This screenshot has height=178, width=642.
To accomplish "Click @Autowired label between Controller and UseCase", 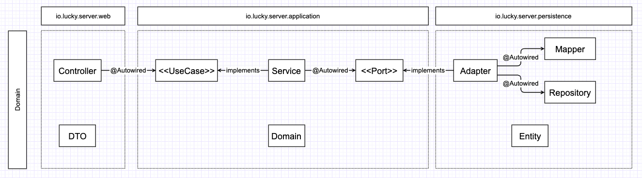I will 128,71.
